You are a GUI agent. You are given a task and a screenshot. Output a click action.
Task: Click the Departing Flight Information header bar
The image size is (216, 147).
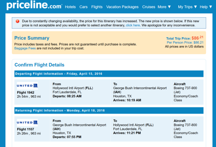point(109,74)
